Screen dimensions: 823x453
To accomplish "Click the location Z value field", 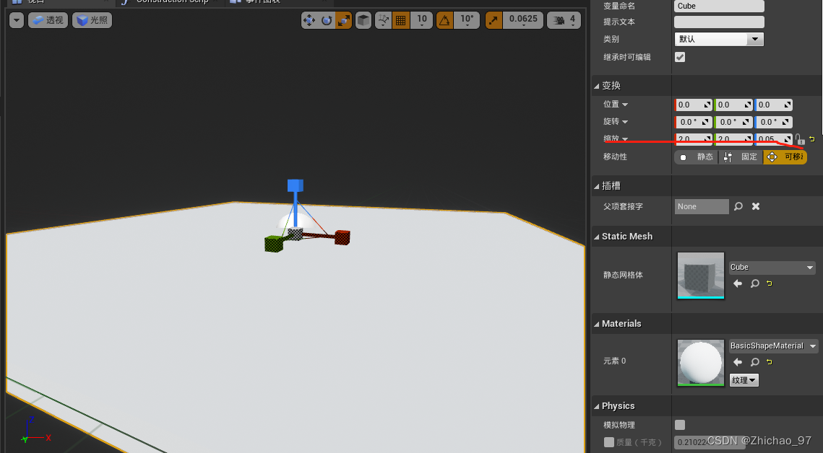I will click(774, 105).
